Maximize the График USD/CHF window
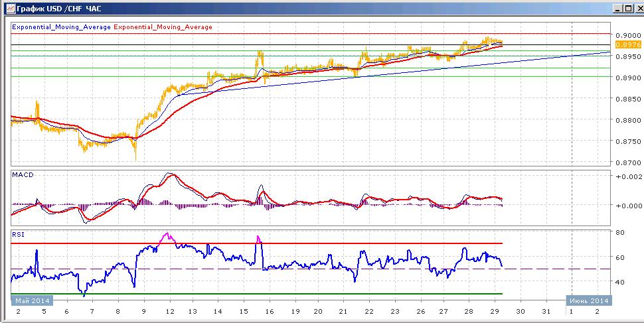This screenshot has height=323, width=644. (x=627, y=8)
